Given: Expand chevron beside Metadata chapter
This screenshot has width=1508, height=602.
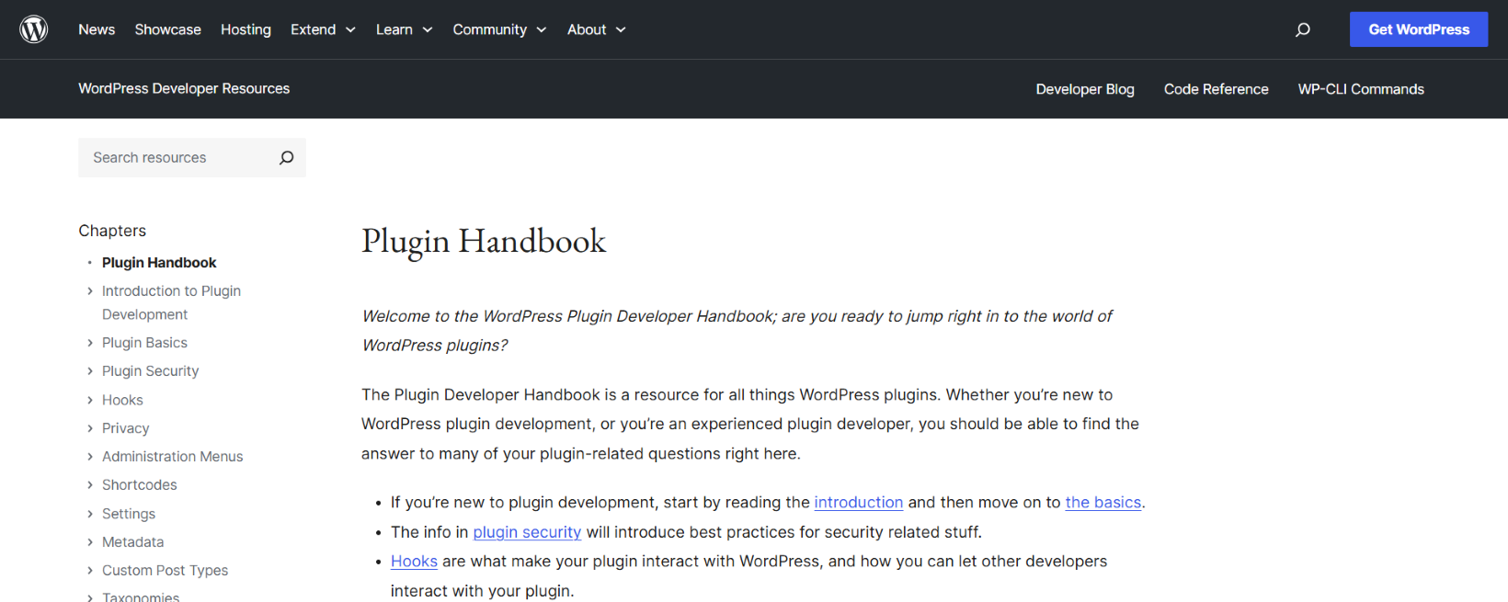Looking at the screenshot, I should [x=90, y=542].
